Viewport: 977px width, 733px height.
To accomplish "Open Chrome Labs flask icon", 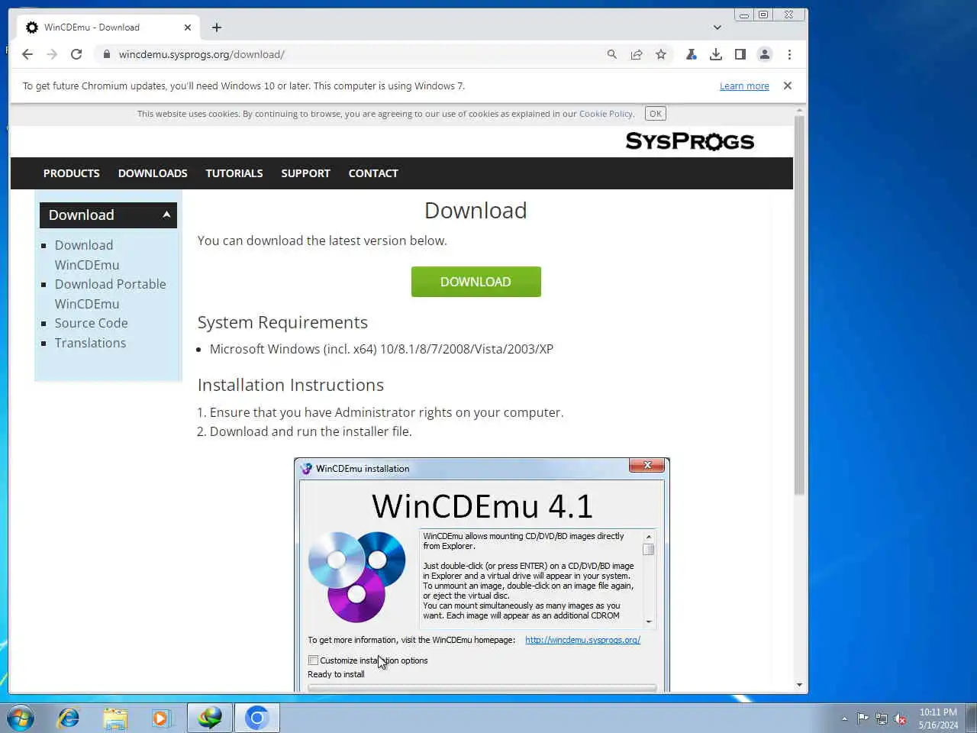I will tap(691, 54).
